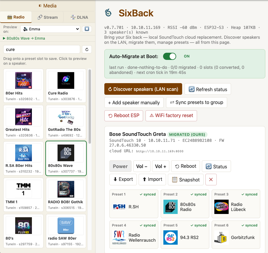This screenshot has height=253, width=268.
Task: Click Sync presets to group
Action: tap(196, 103)
